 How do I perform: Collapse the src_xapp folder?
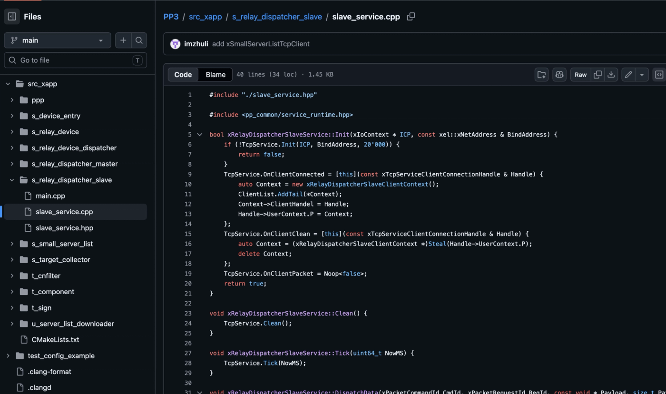(x=8, y=84)
